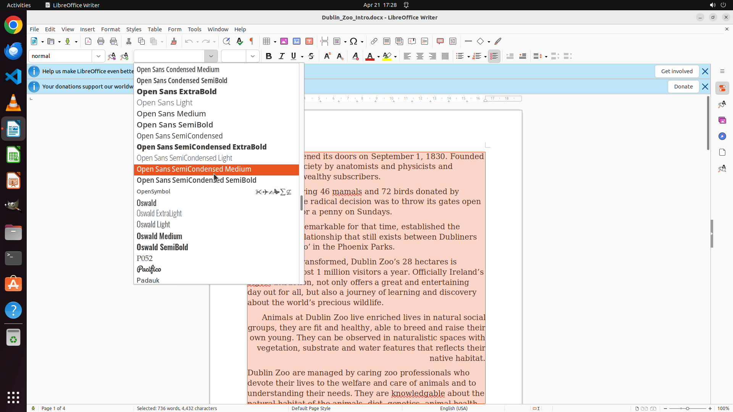The image size is (733, 412).
Task: Click the Insert Hyperlink icon
Action: (374, 41)
